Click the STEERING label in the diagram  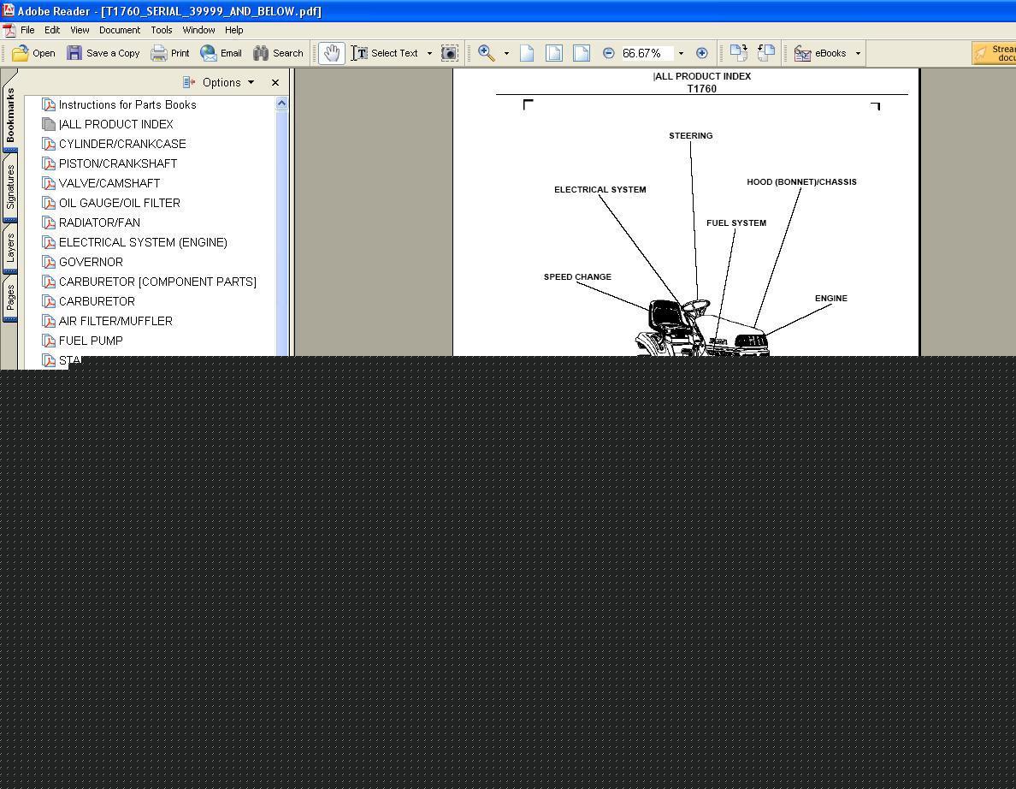click(691, 135)
